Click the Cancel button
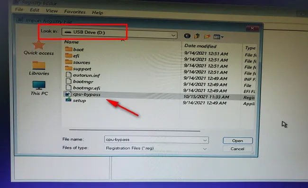This screenshot has height=188, width=308. click(237, 149)
